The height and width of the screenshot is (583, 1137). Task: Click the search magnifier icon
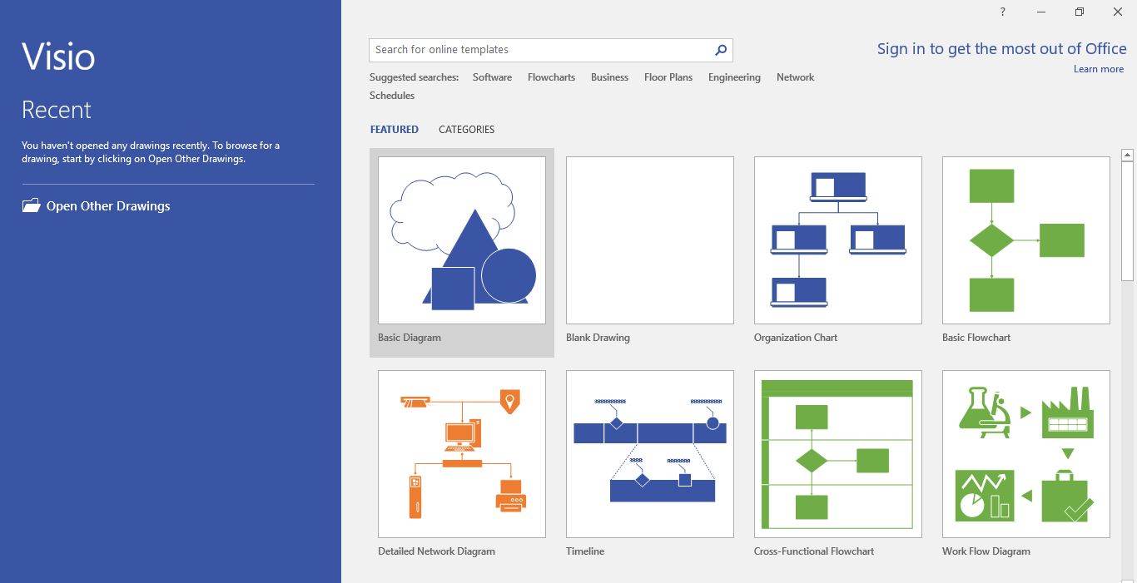click(719, 50)
